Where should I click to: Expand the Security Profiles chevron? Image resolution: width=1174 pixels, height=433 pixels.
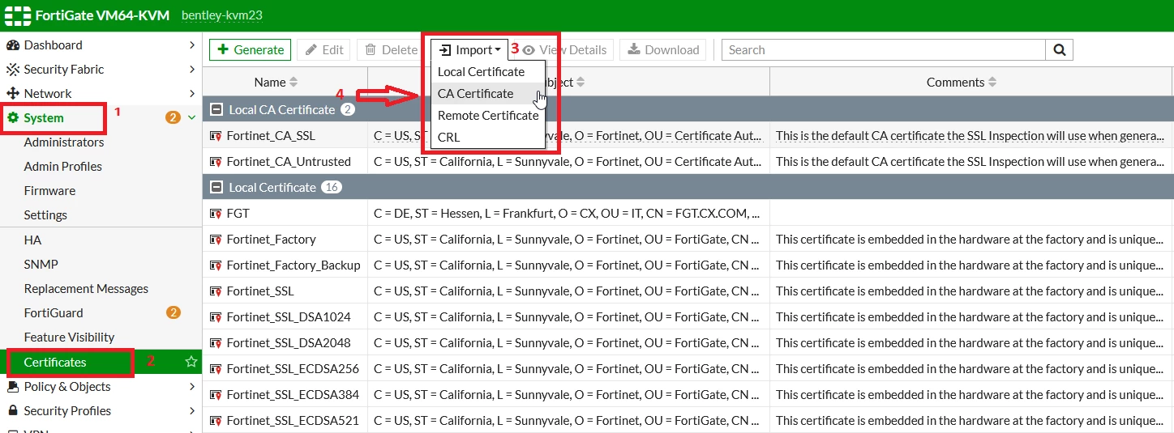[192, 411]
